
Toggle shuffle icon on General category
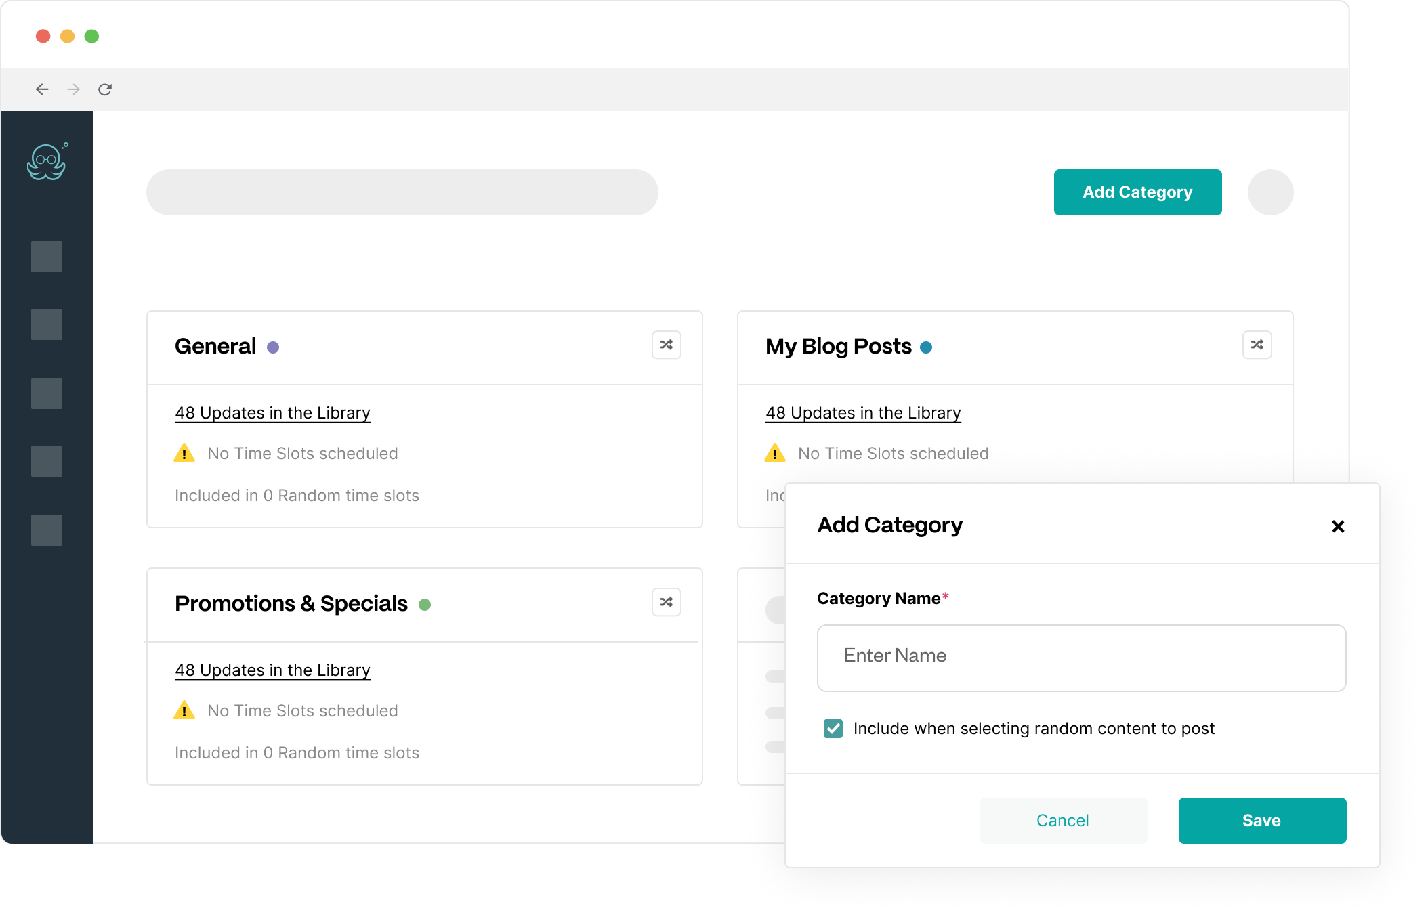(x=666, y=345)
